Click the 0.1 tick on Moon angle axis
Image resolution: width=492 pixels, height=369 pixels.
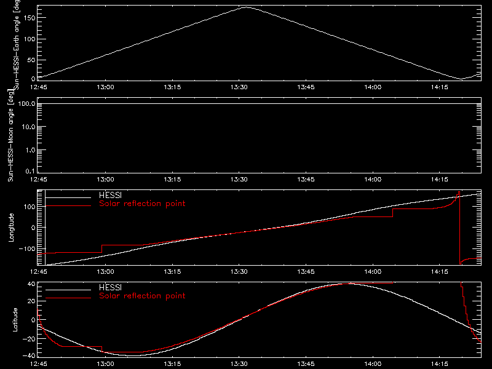[x=30, y=171]
